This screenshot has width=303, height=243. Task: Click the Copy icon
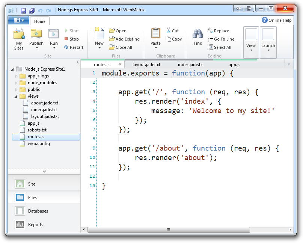pyautogui.click(x=169, y=39)
